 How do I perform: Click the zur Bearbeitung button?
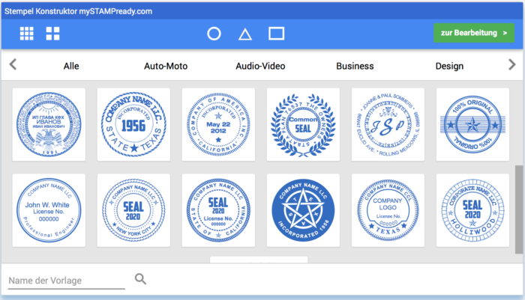pos(474,33)
